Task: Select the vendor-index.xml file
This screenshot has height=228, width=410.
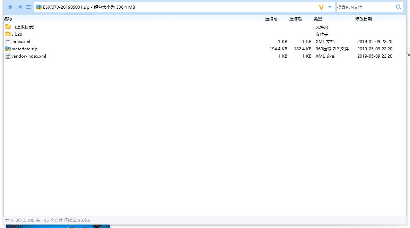Action: pyautogui.click(x=29, y=56)
